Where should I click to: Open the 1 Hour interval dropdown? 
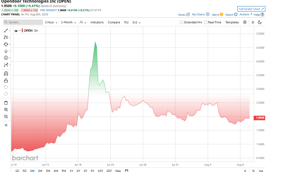51,22
